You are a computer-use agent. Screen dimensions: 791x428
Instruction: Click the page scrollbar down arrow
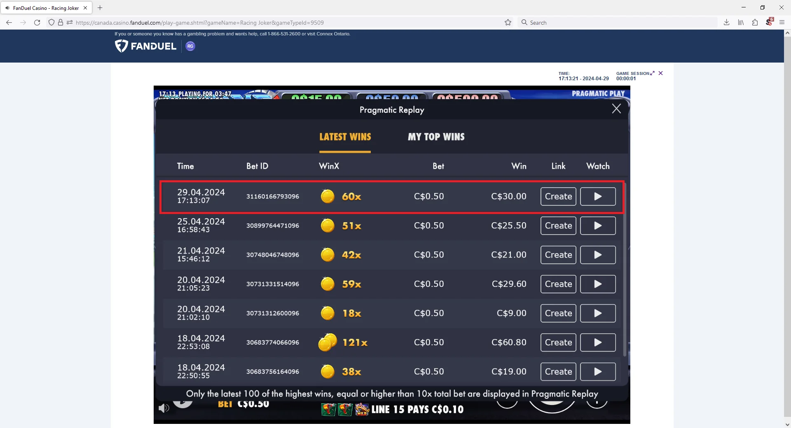(787, 424)
